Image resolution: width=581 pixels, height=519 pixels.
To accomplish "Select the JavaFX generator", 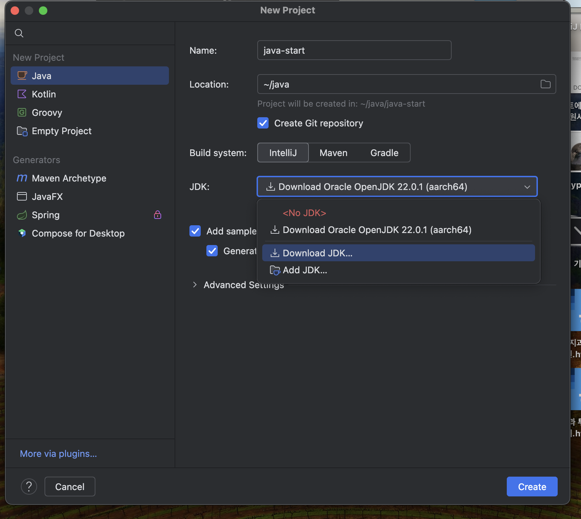I will pos(47,197).
